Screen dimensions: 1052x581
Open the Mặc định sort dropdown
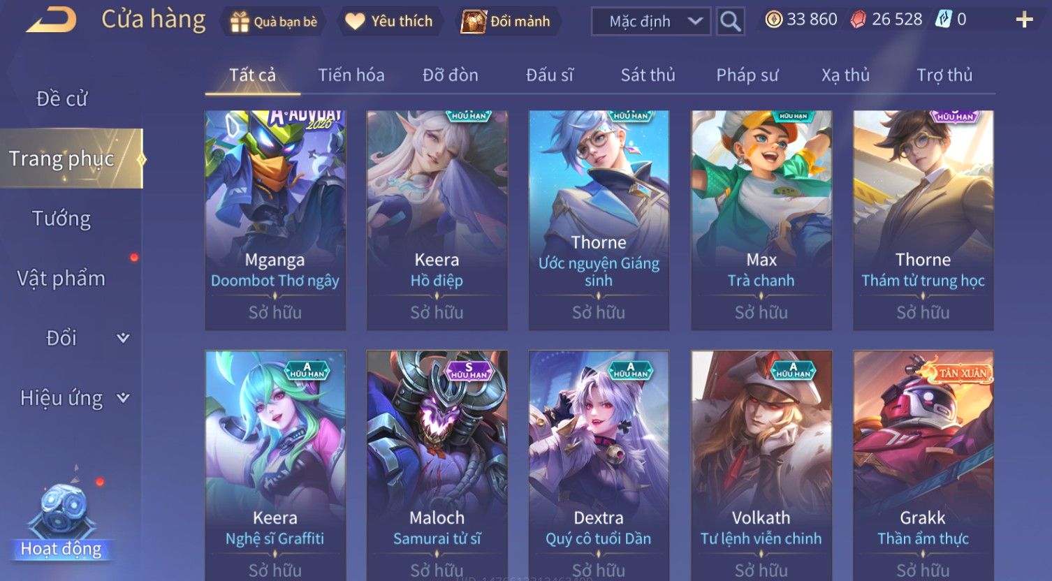[x=651, y=22]
